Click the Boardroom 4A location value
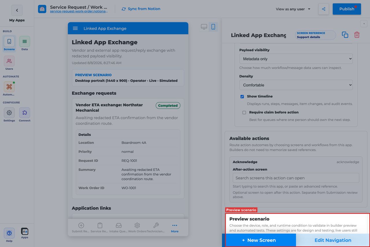The image size is (370, 247). pos(134,143)
